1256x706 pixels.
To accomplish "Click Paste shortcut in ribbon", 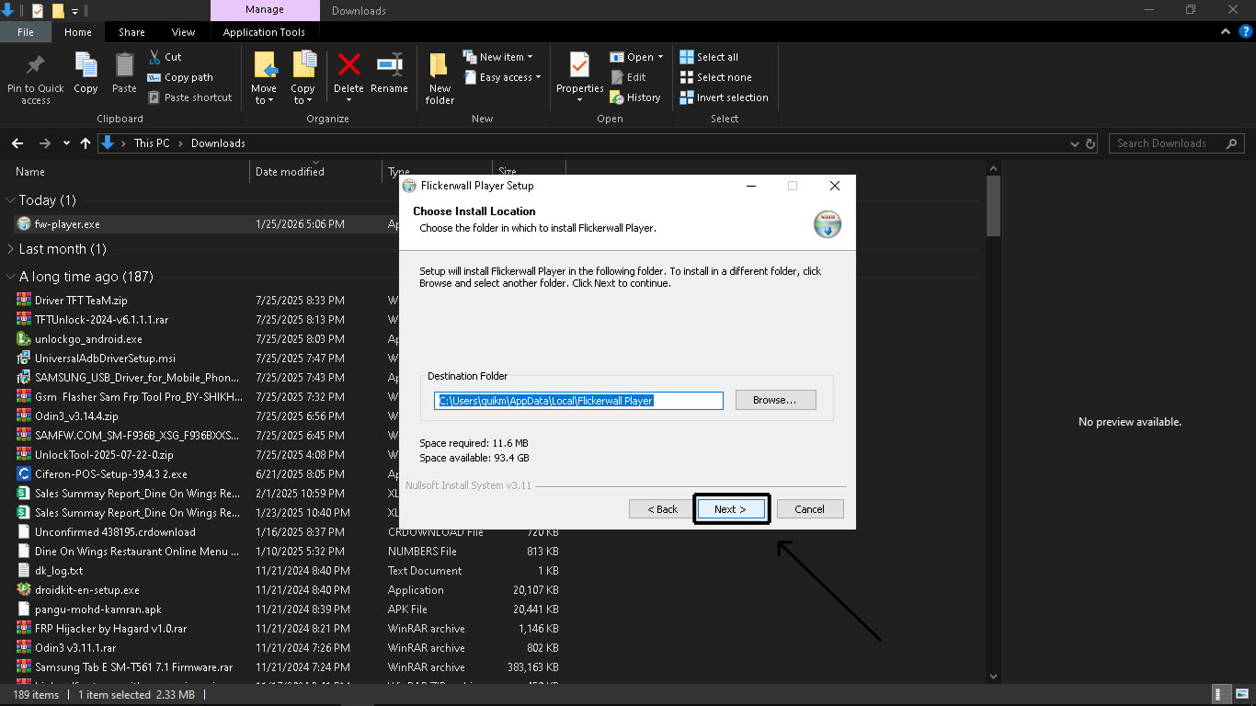I will [189, 97].
